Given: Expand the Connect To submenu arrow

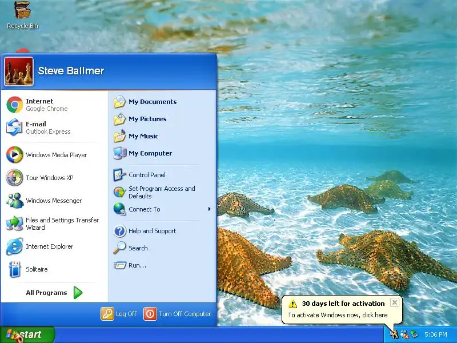Looking at the screenshot, I should click(209, 209).
